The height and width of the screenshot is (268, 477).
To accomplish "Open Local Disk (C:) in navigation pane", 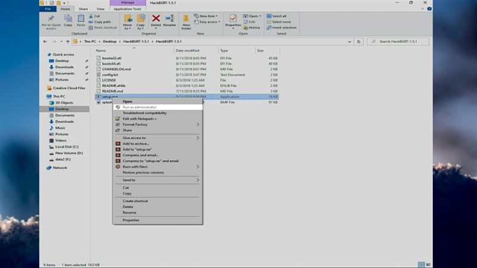I will point(67,147).
